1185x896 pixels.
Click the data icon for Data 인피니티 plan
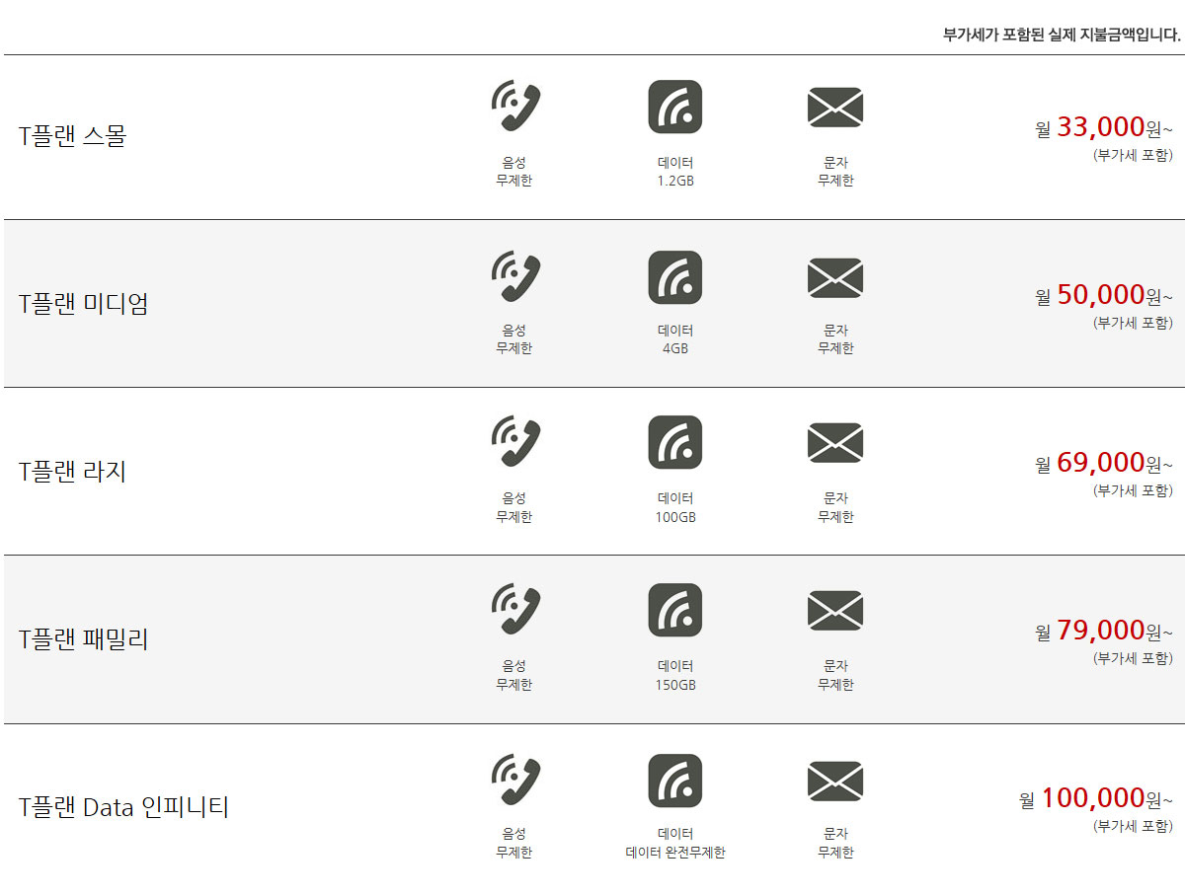(x=675, y=781)
